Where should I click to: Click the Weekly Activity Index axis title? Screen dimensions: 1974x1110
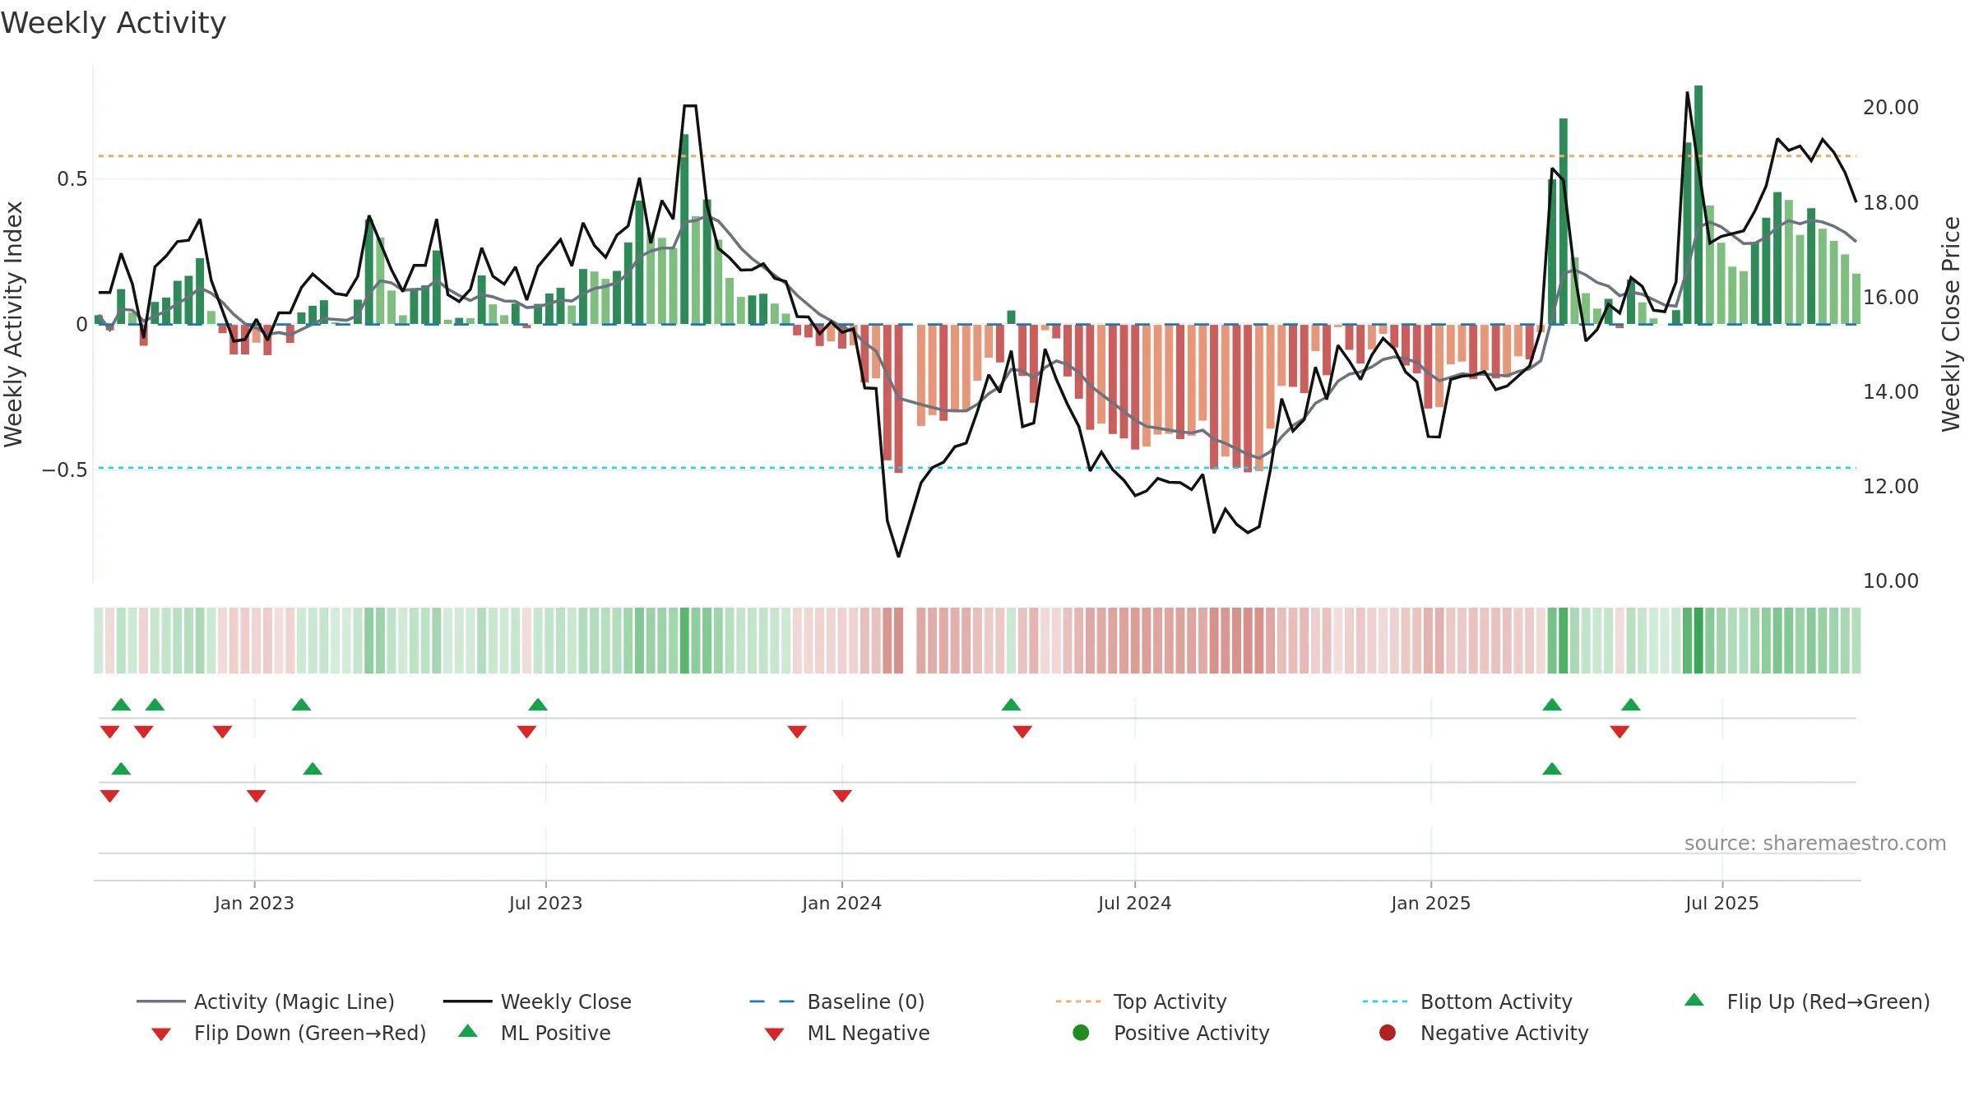click(x=13, y=324)
